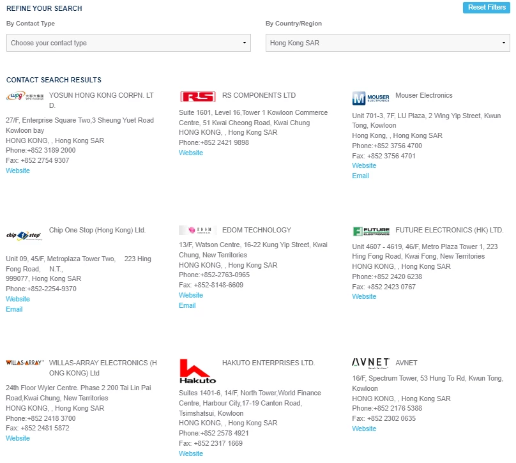Click the Spectrum Tower address text
516x463 pixels.
(428, 383)
